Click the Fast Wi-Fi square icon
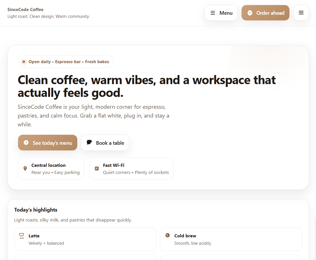Viewport: 316px width, 260px height. (97, 169)
